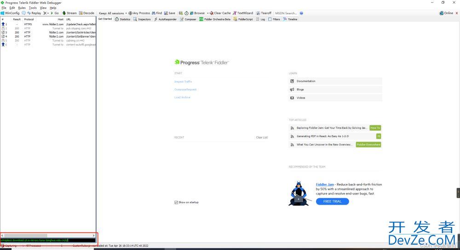Select session 4 GetBanner row

[48, 37]
